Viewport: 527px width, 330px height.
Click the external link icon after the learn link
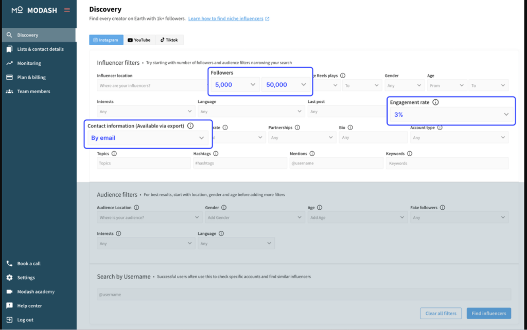click(x=267, y=19)
